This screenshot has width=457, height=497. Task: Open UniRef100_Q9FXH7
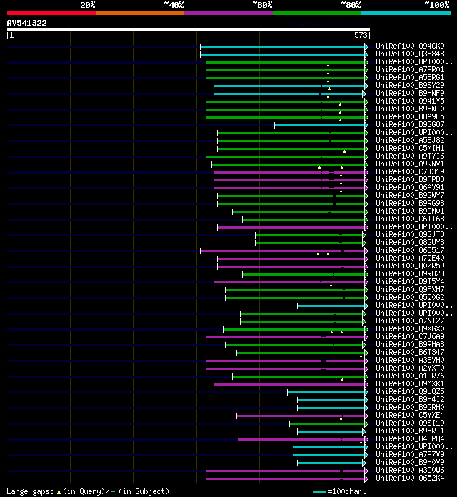[x=410, y=289]
